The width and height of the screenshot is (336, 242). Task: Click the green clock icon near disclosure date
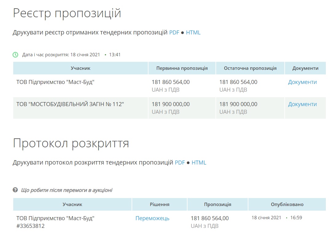[x=15, y=55]
